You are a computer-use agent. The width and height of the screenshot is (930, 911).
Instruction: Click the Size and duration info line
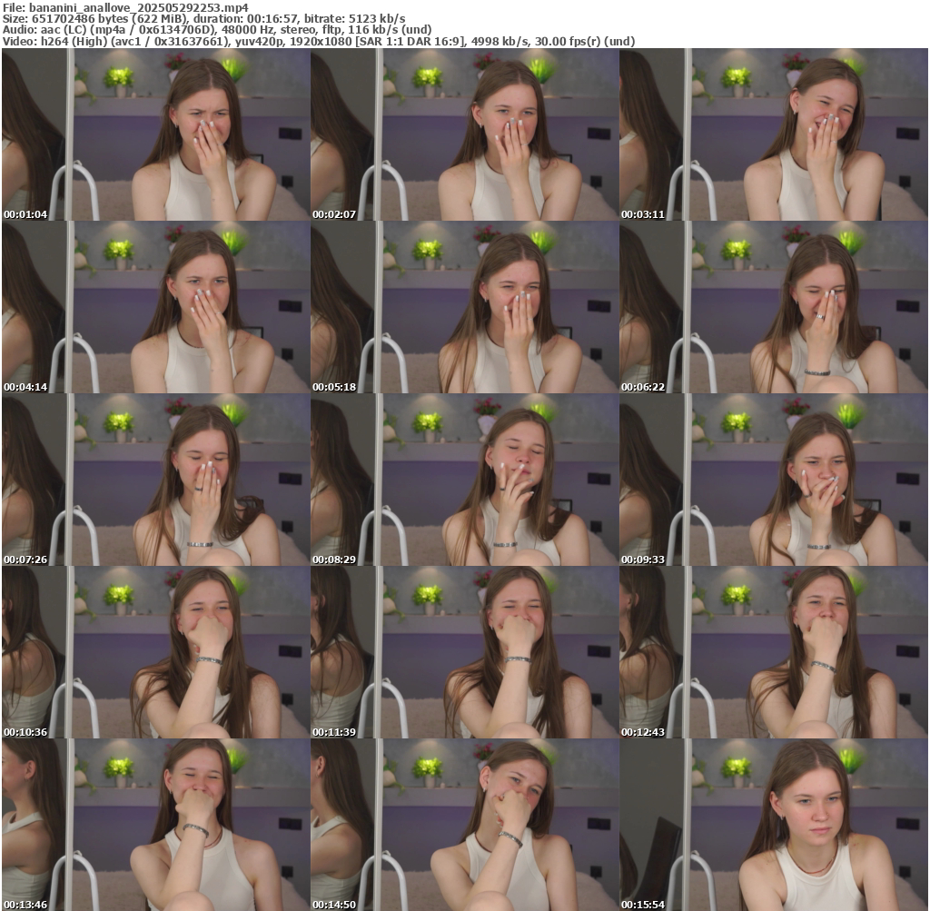click(204, 18)
